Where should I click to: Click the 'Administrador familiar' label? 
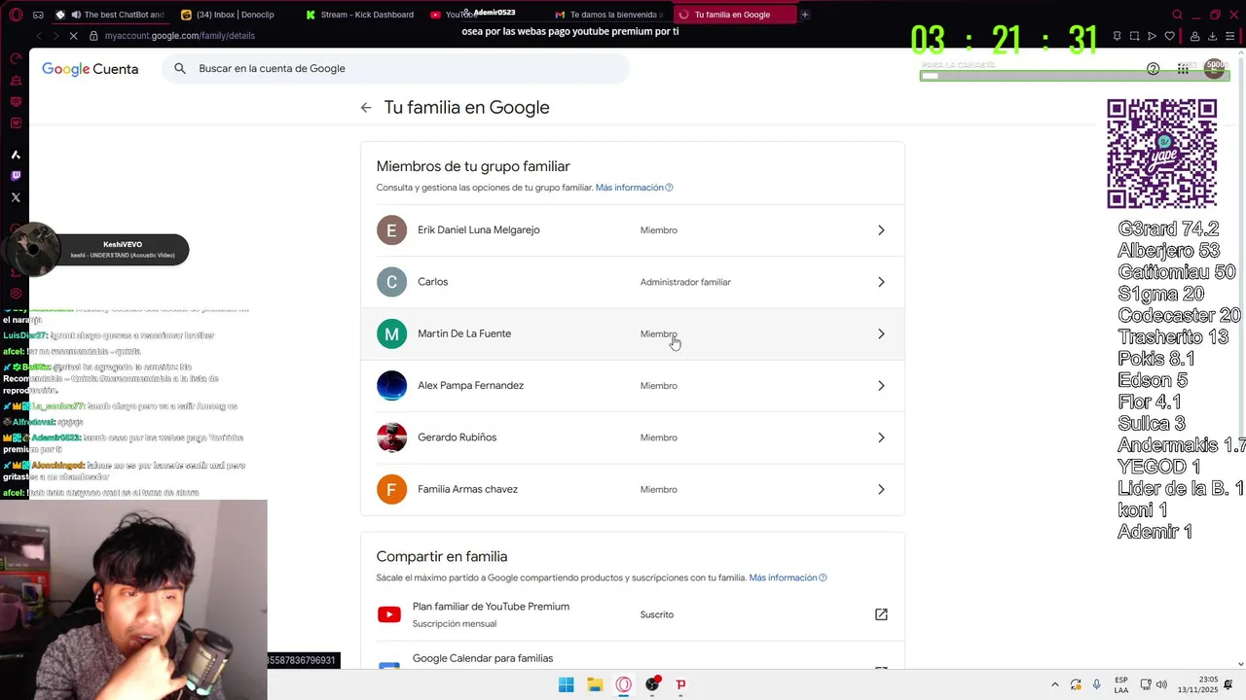685,282
